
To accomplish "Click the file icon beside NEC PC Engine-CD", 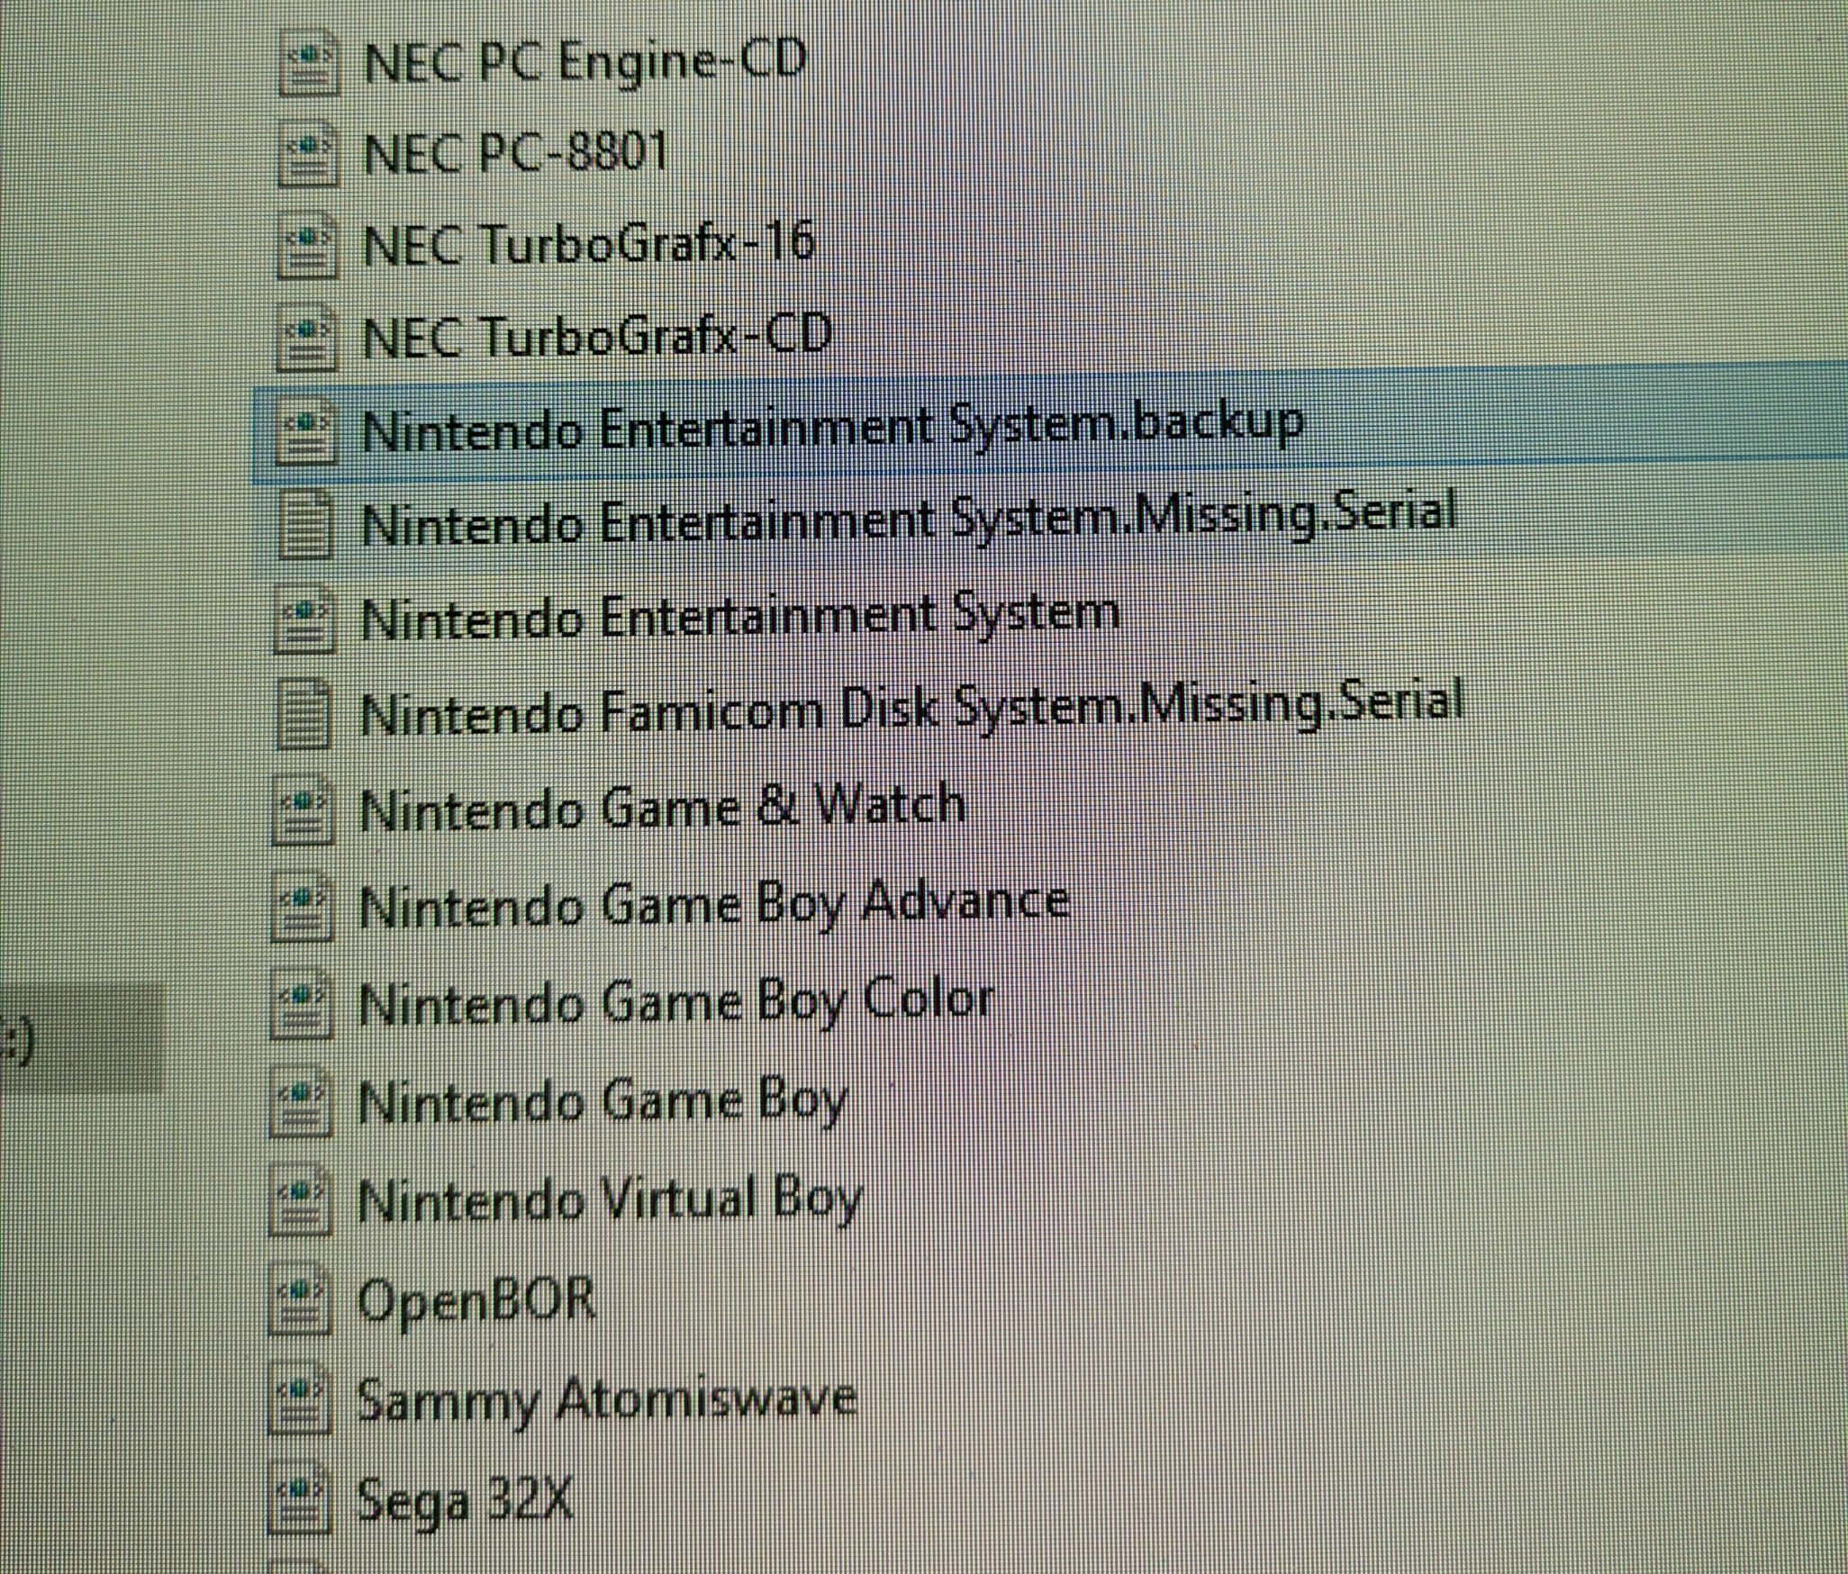I will 308,64.
